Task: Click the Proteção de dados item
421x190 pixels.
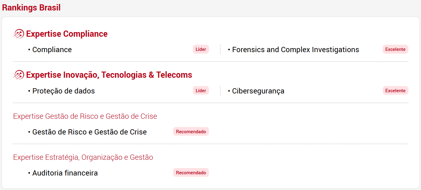Action: pos(64,91)
